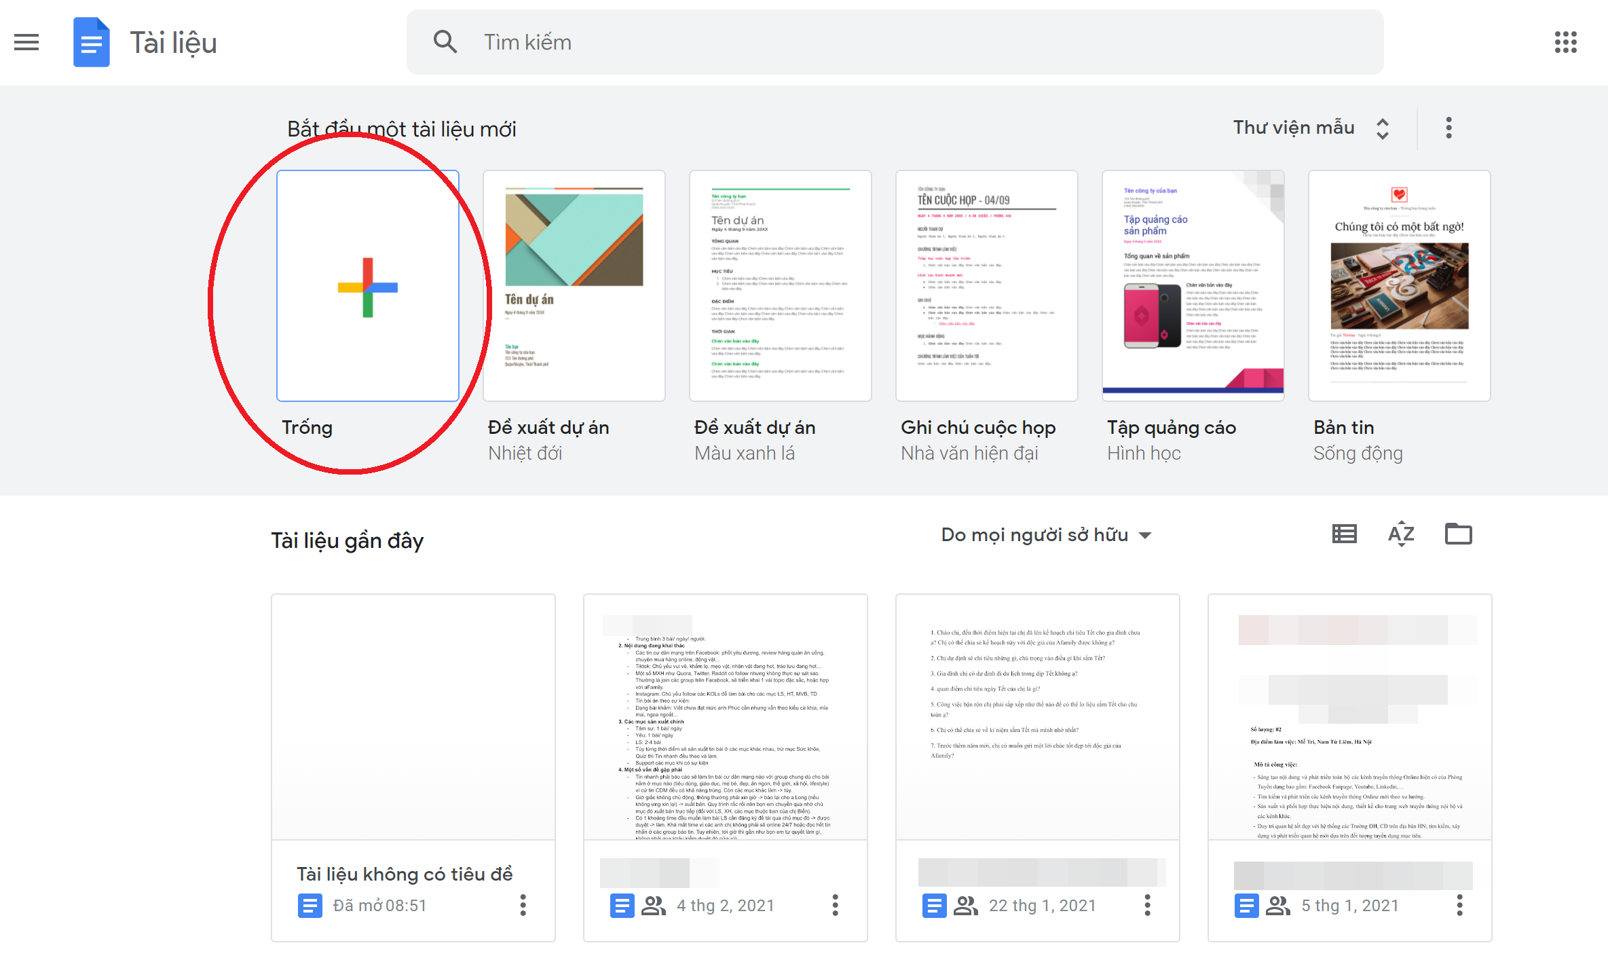The image size is (1608, 958).
Task: Open the main hamburger menu
Action: (x=26, y=42)
